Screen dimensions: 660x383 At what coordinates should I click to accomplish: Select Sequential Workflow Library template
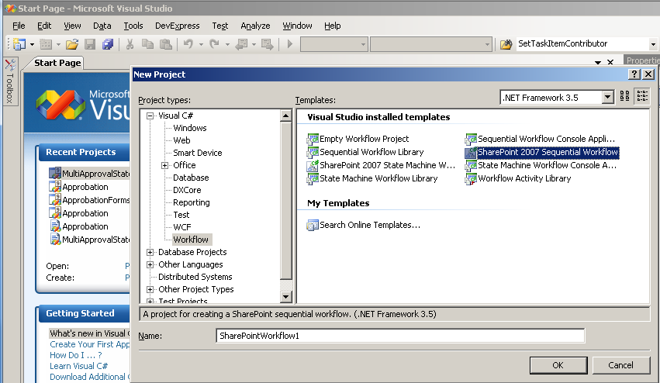pyautogui.click(x=365, y=152)
